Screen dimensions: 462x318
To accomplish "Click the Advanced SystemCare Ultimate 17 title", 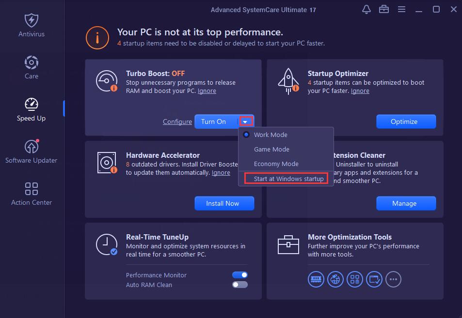I will click(263, 10).
